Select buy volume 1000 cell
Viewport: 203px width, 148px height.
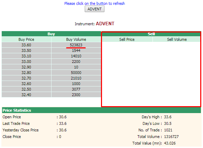tap(76, 84)
